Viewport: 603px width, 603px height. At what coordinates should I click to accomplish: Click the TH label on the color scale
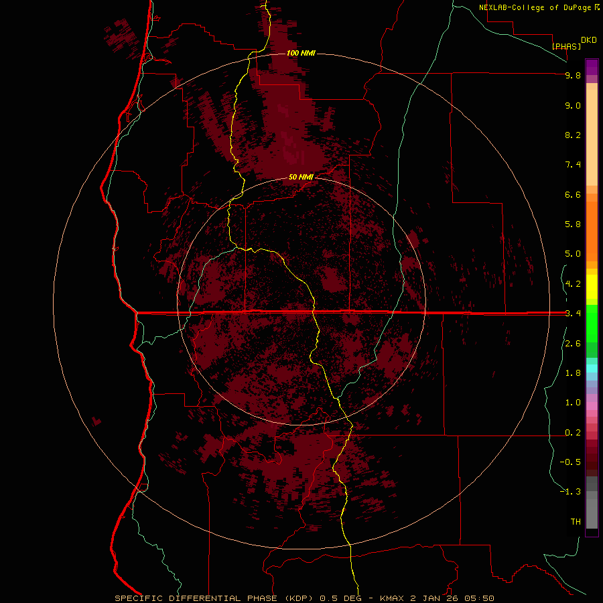click(x=576, y=521)
